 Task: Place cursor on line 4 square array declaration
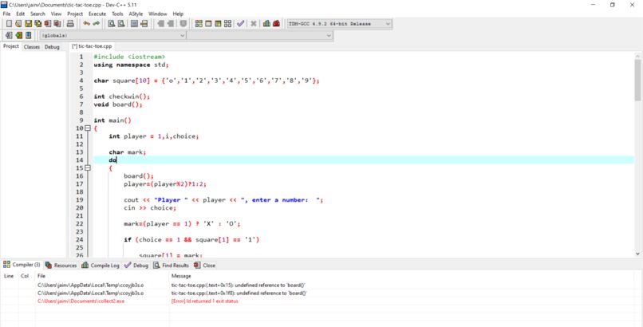[x=207, y=81]
